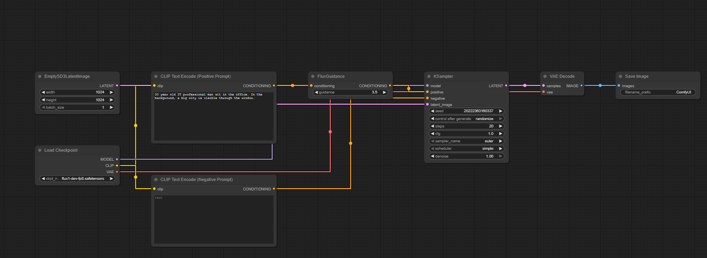The height and width of the screenshot is (258, 707).
Task: Increase the width value with right arrow
Action: point(111,92)
